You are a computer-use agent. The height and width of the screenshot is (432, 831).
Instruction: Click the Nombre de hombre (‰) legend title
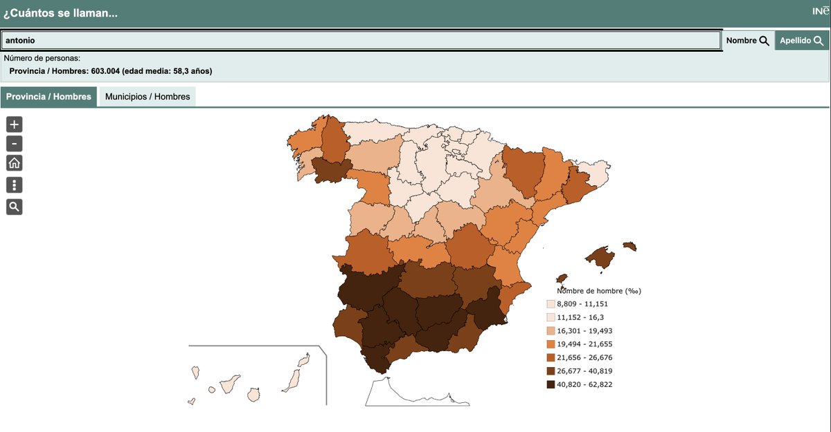pyautogui.click(x=598, y=291)
